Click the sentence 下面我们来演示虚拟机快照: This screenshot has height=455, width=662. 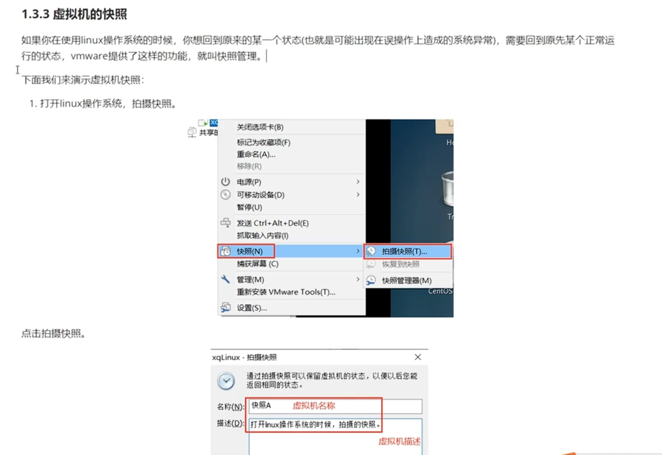(83, 80)
